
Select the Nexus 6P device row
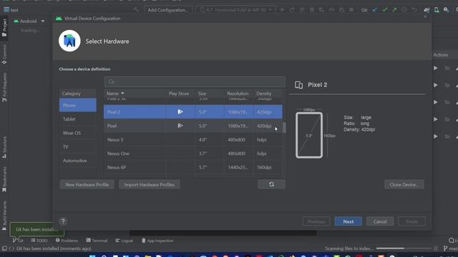193,167
